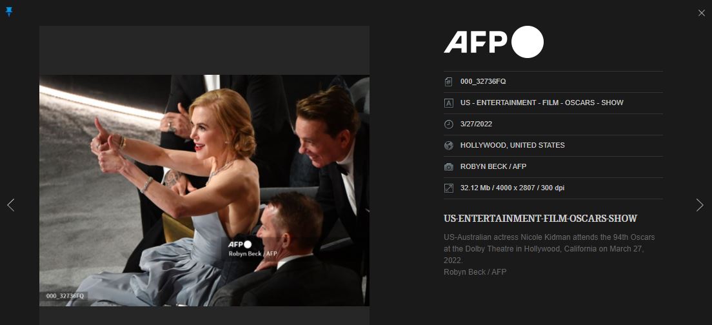Viewport: 712px width, 325px height.
Task: Click the camera photographer icon
Action: point(449,167)
